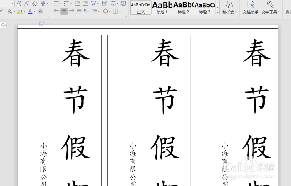Toggle character shading A button

(40, 12)
